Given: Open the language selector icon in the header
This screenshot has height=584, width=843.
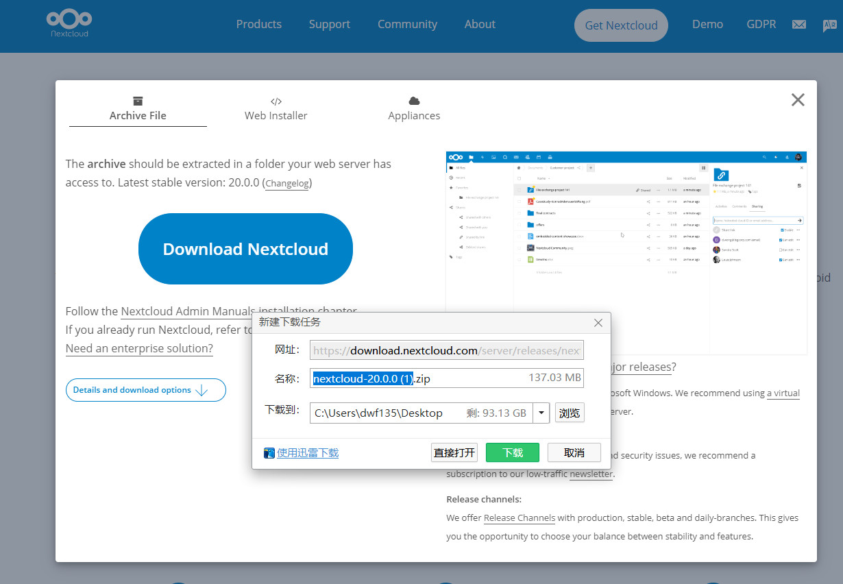Looking at the screenshot, I should click(x=829, y=25).
